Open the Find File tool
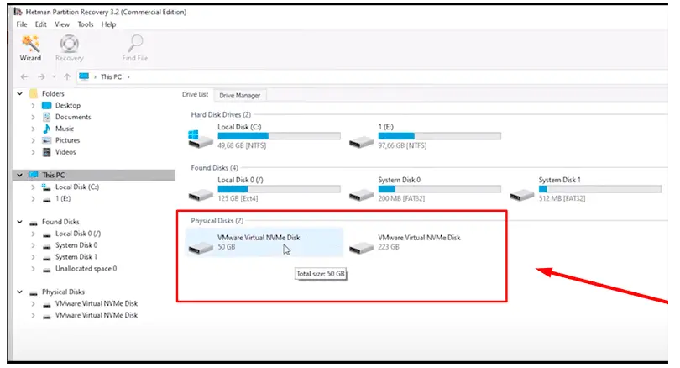680x368 pixels. point(135,48)
